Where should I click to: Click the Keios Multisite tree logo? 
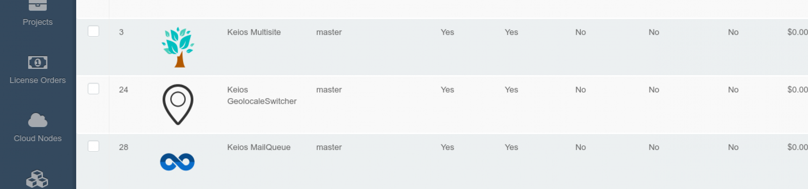pos(178,47)
